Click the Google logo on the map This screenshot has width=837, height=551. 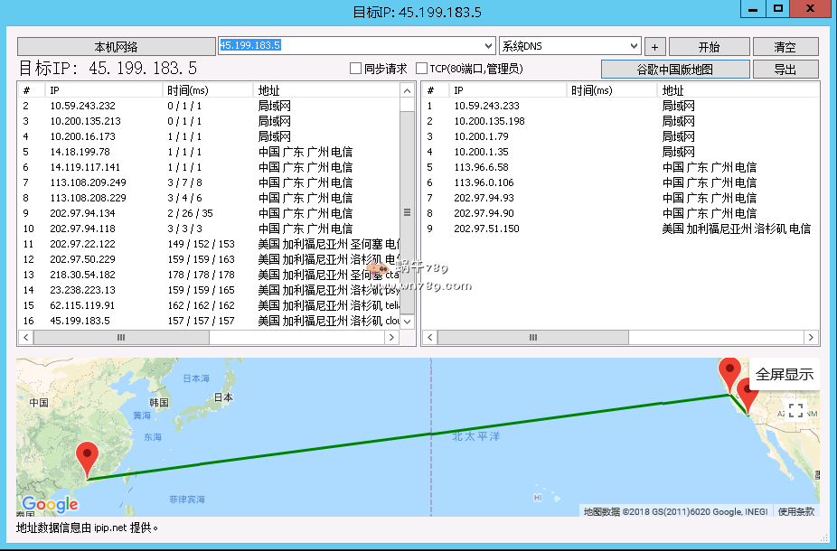pyautogui.click(x=50, y=504)
